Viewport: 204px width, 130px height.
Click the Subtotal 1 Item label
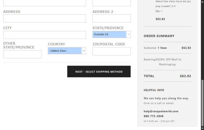[x=155, y=48]
